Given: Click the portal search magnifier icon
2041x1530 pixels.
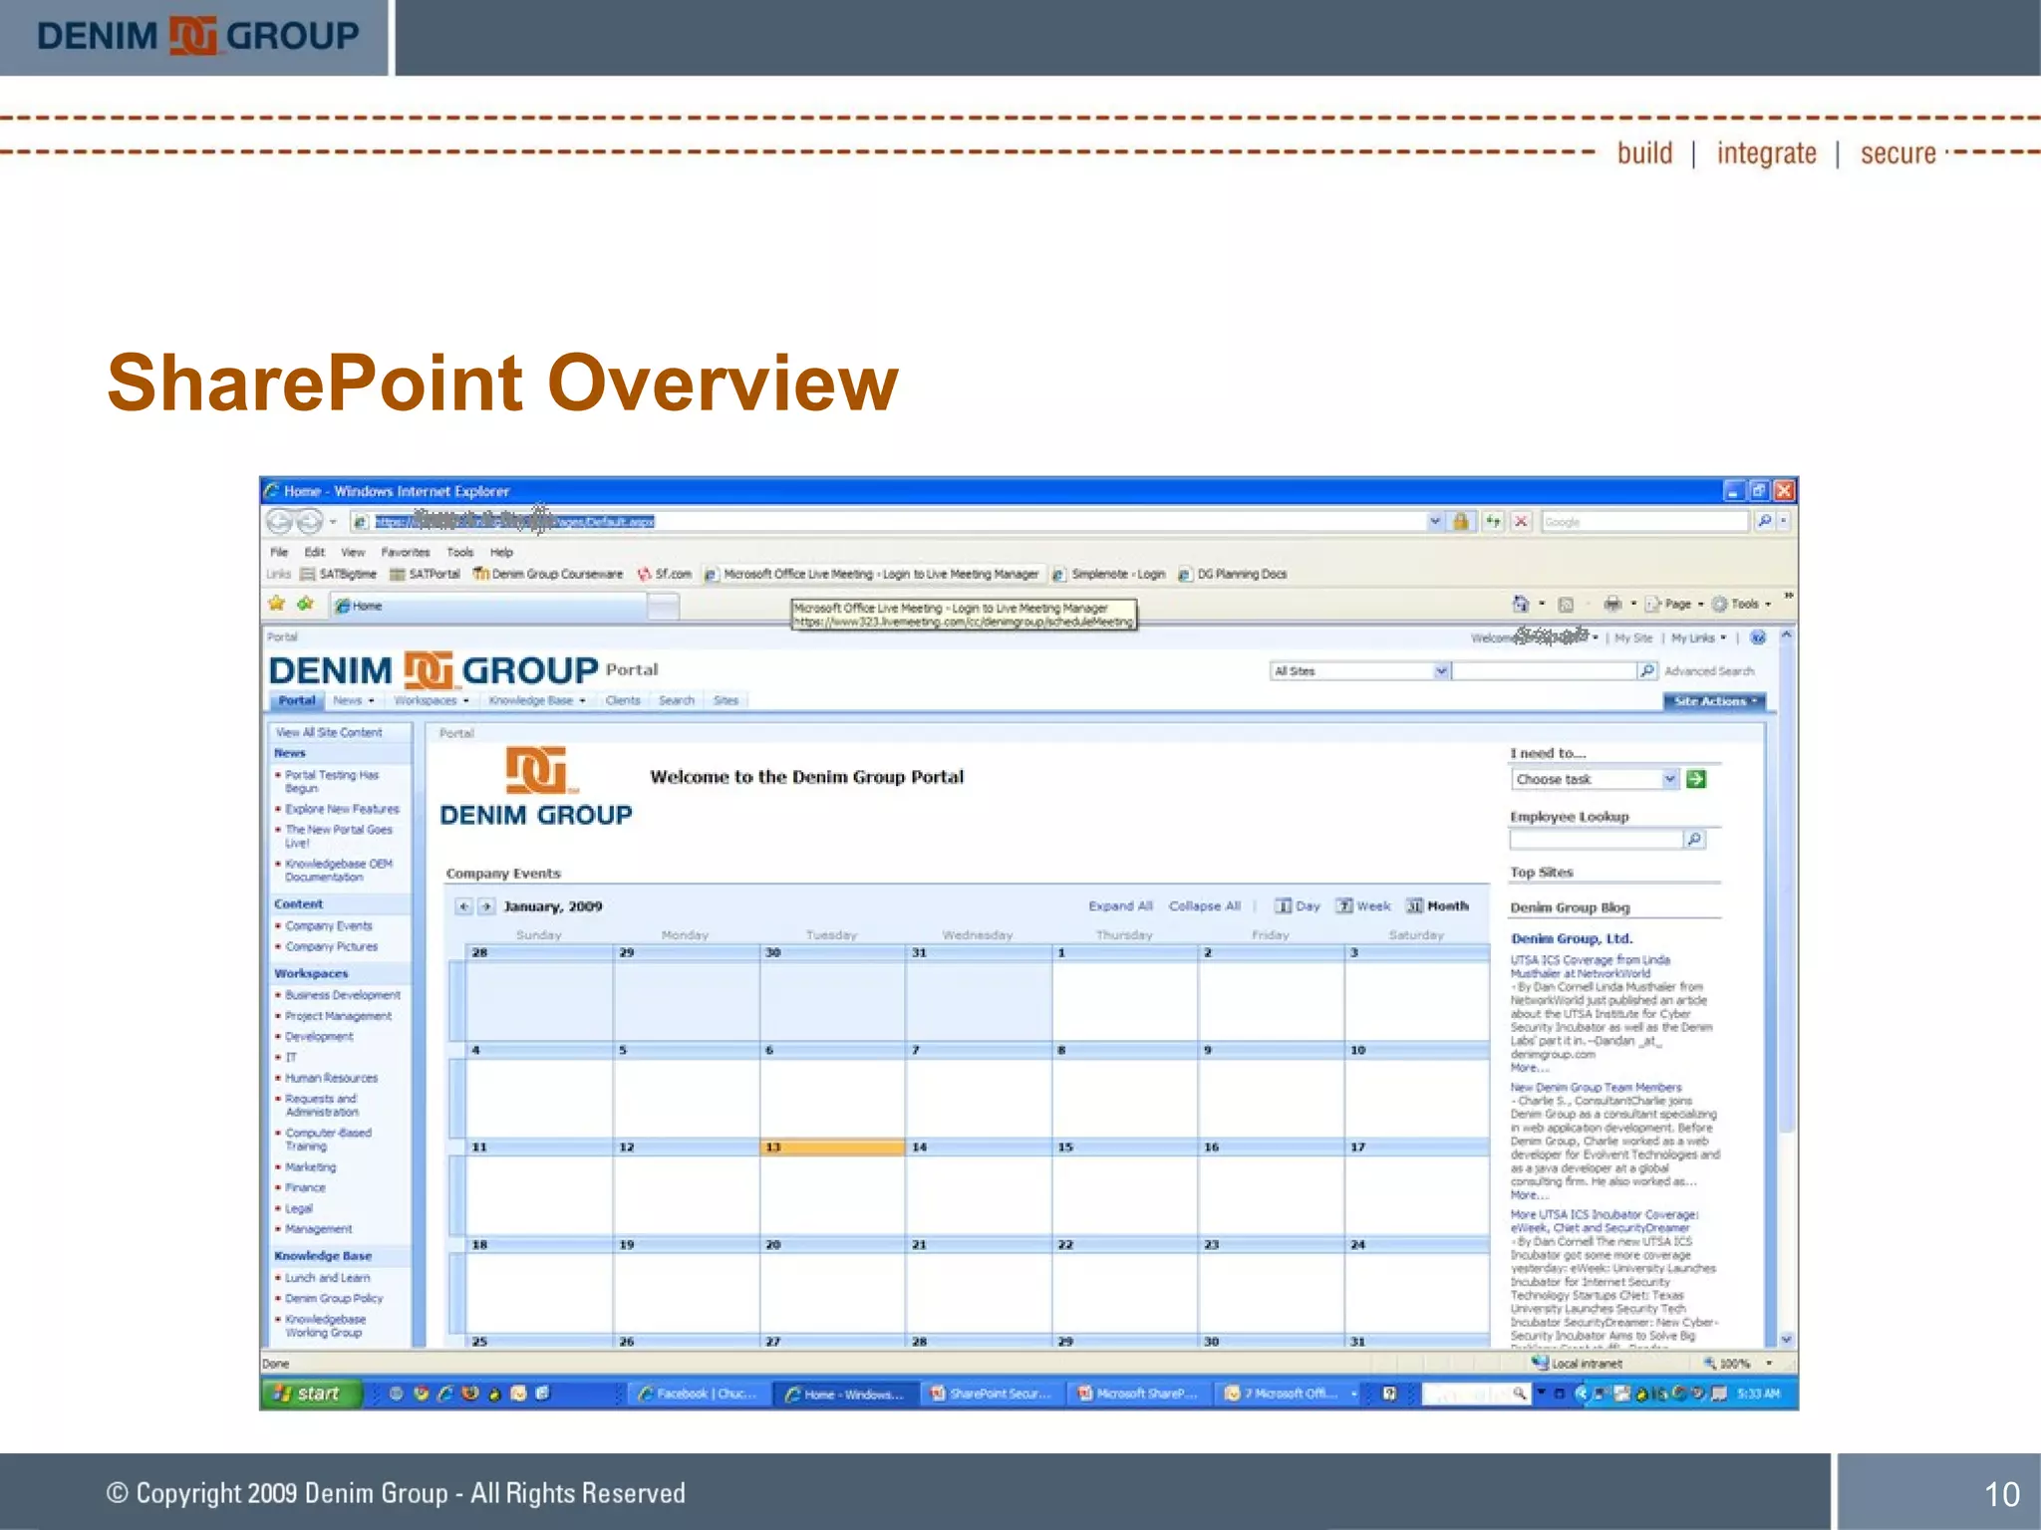Looking at the screenshot, I should click(x=1647, y=671).
